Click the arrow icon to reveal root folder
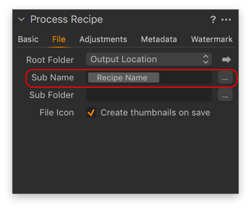Viewport: 251px width, 209px height. coord(227,60)
